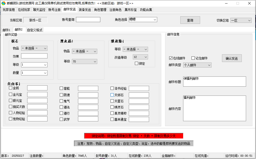The height and width of the screenshot is (159, 256).
Task: Check the 绑定 option under 改造等级
Action: coord(136,63)
